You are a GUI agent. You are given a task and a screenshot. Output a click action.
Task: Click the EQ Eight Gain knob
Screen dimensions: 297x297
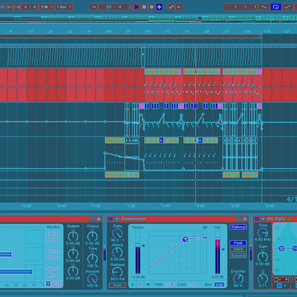pyautogui.click(x=263, y=257)
